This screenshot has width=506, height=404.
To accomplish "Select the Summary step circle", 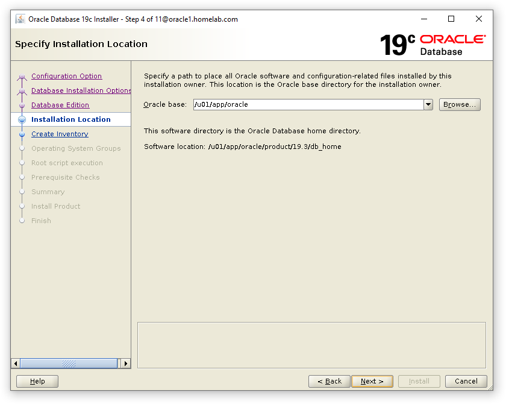I will 22,192.
